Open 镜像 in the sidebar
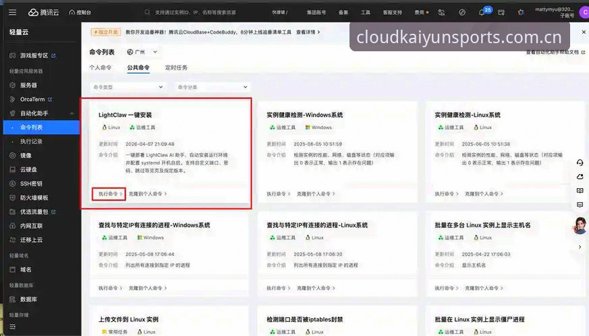 [26, 155]
